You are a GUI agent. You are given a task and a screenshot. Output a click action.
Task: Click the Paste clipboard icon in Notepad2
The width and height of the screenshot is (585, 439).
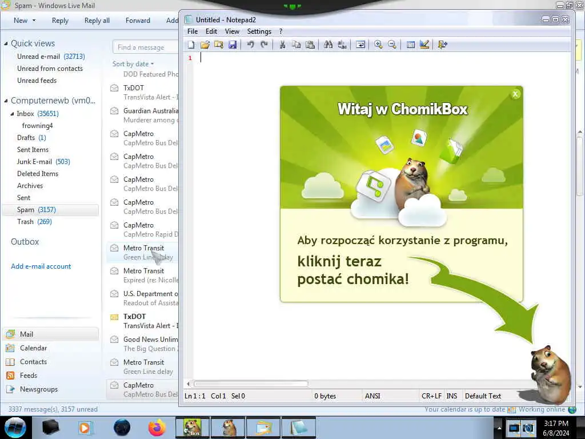[310, 45]
